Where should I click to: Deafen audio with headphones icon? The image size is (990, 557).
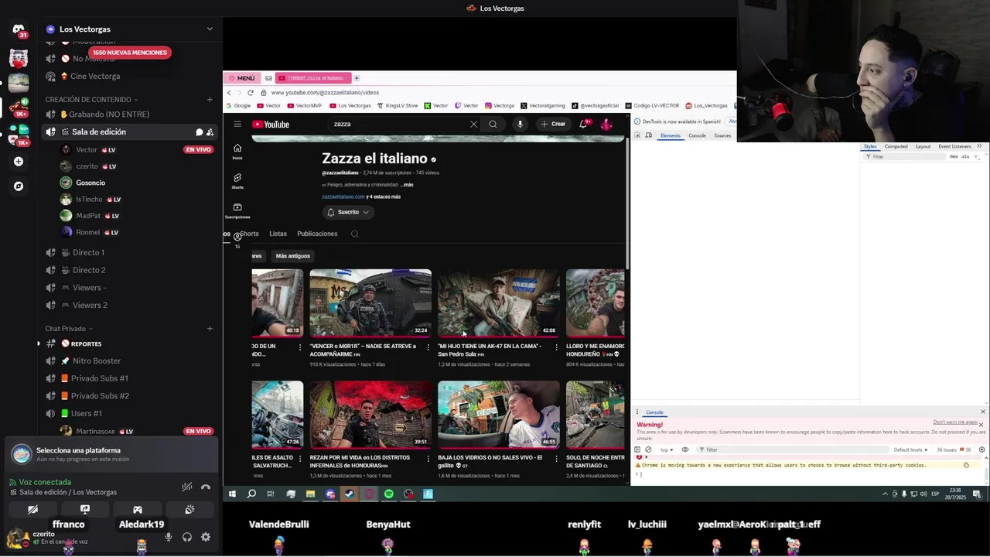187,537
